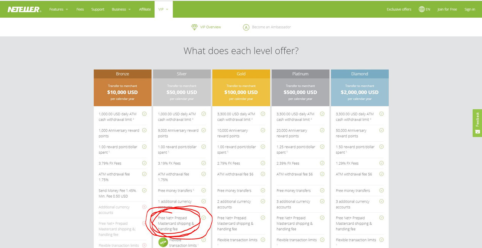Click Silver checkmark for 9,000 Anniversary reward points

203,130
